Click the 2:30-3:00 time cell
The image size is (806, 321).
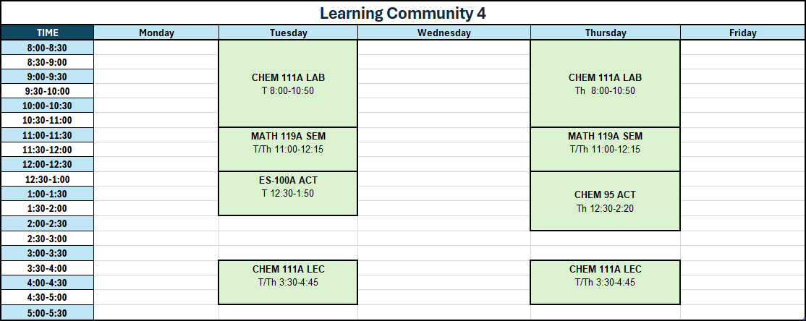[x=47, y=239]
